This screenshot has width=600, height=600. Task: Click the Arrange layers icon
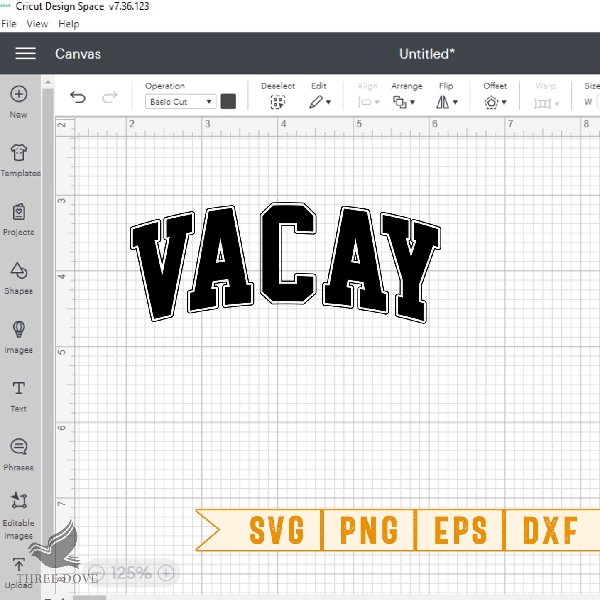click(x=399, y=102)
